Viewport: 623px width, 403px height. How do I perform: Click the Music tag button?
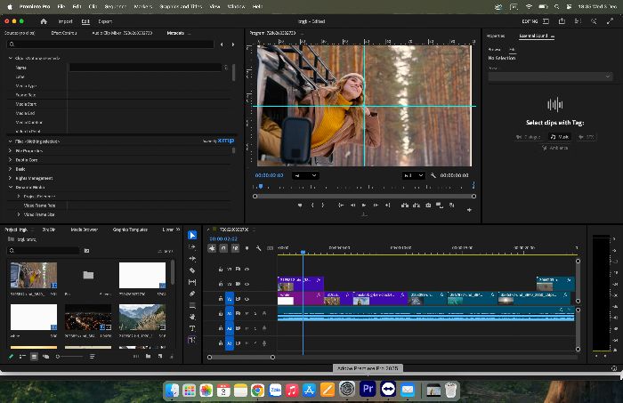point(560,137)
